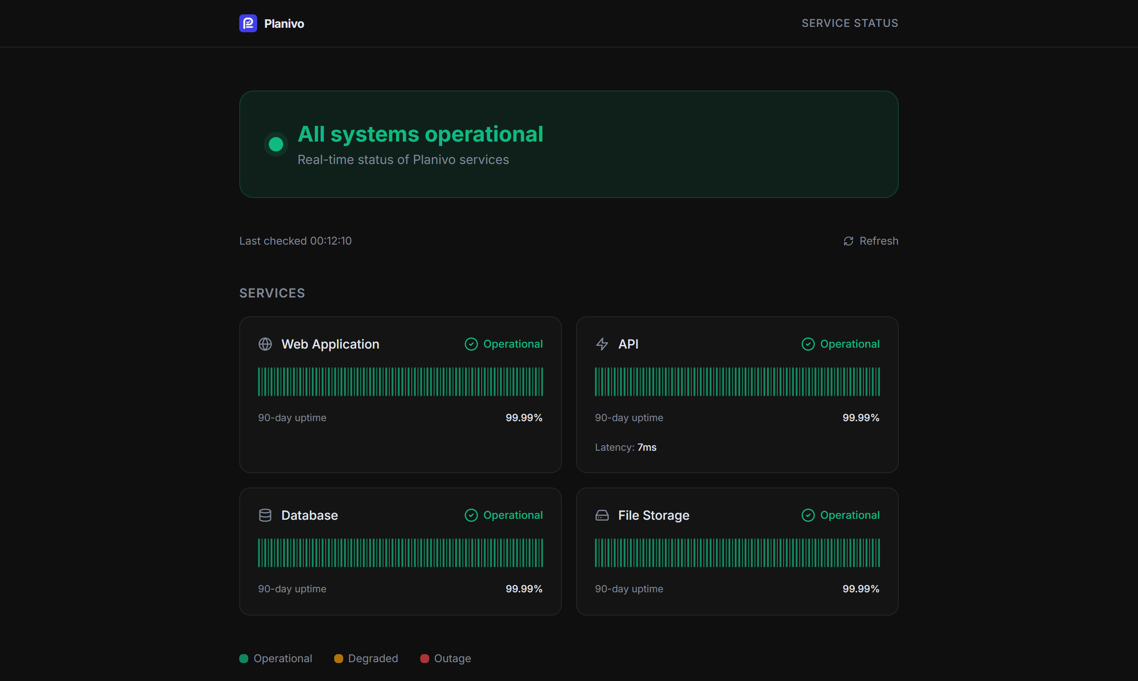Select the Database service title

click(310, 515)
